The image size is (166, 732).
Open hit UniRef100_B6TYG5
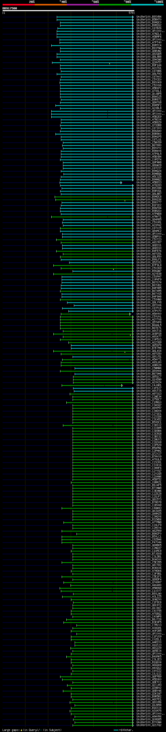pyautogui.click(x=149, y=294)
